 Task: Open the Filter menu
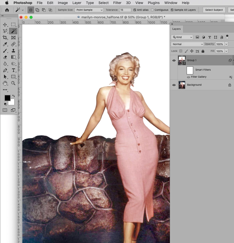click(117, 3)
